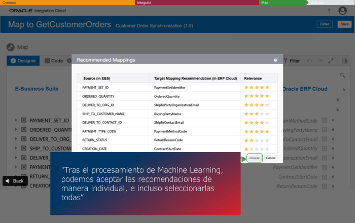Open the user profile avatar icon
355x223 pixels.
[x=342, y=11]
